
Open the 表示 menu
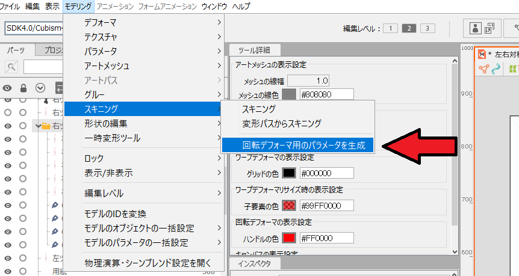(52, 6)
